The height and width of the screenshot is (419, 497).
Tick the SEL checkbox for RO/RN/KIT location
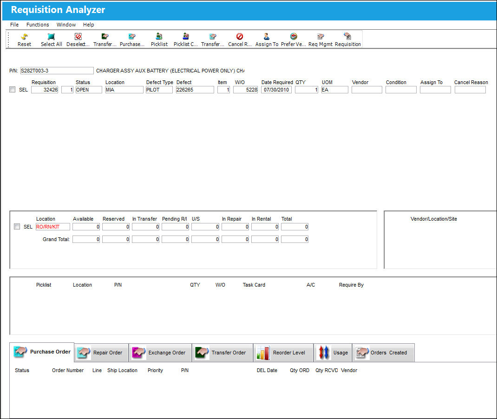click(x=17, y=226)
